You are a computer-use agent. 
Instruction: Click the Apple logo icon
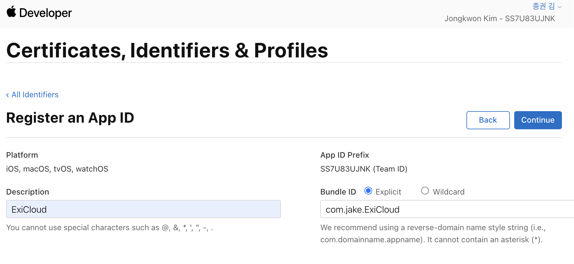(x=11, y=11)
